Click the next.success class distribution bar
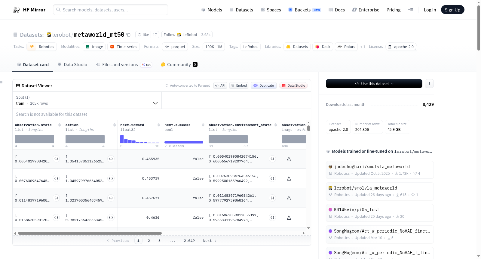 pos(184,142)
